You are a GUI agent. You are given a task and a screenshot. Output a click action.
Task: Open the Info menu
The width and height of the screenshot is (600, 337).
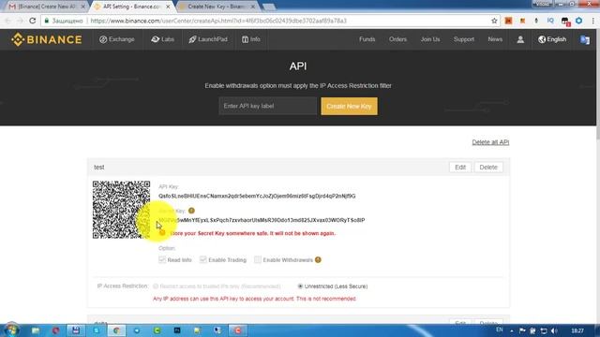(251, 39)
